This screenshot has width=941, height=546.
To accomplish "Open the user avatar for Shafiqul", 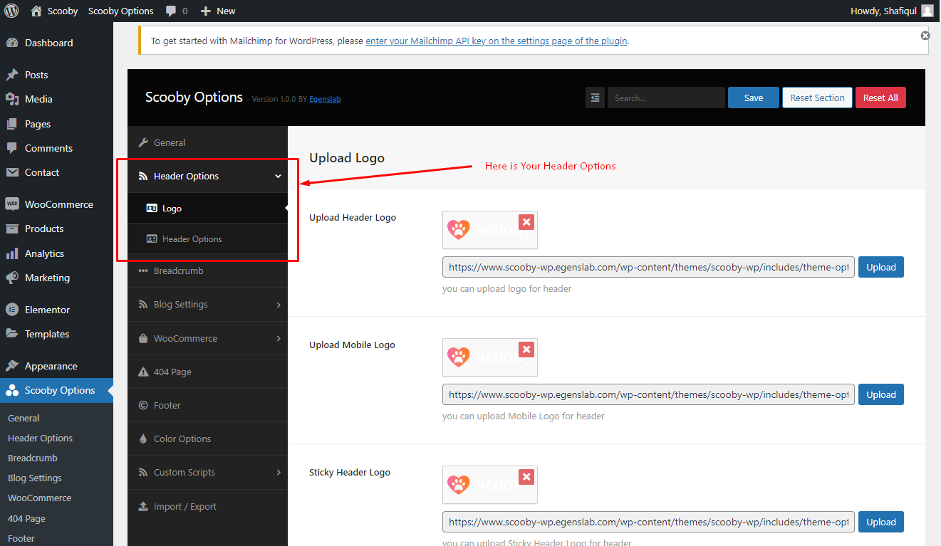I will 927,11.
